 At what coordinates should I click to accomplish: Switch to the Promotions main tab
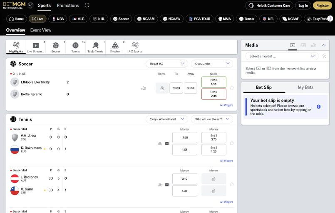pyautogui.click(x=67, y=5)
